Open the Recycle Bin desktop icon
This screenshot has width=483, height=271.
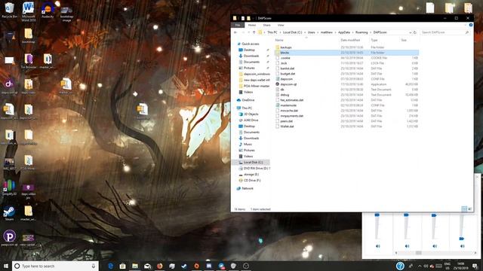[x=9, y=10]
